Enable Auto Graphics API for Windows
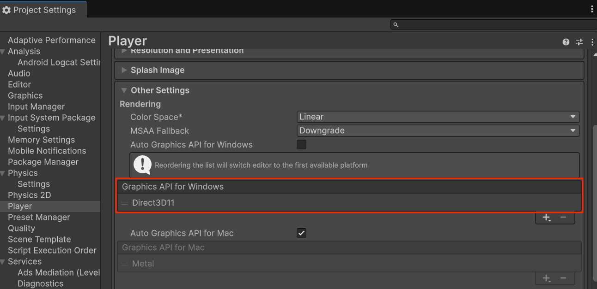Image resolution: width=597 pixels, height=289 pixels. [x=301, y=144]
